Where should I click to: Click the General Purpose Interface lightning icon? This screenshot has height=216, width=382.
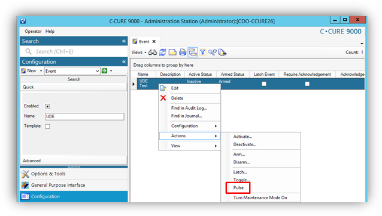pos(25,185)
